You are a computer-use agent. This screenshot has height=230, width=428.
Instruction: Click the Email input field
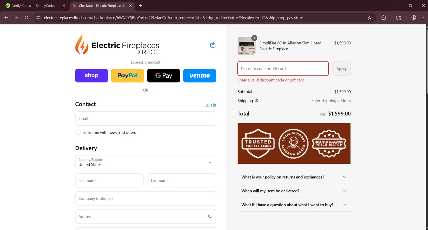pyautogui.click(x=146, y=118)
